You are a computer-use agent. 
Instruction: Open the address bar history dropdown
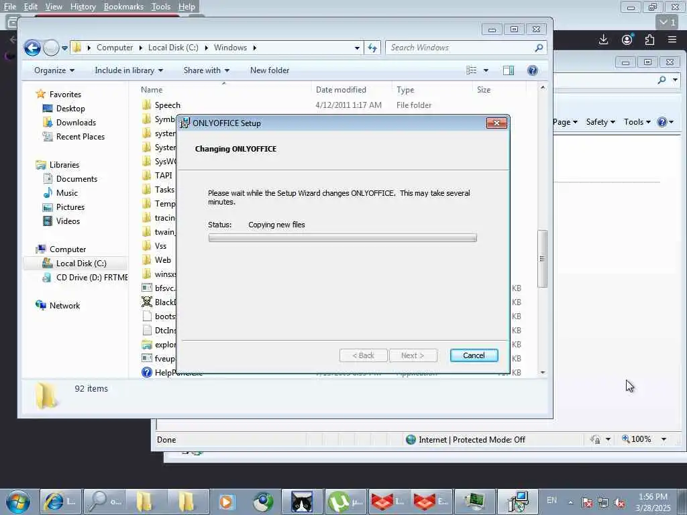tap(357, 48)
